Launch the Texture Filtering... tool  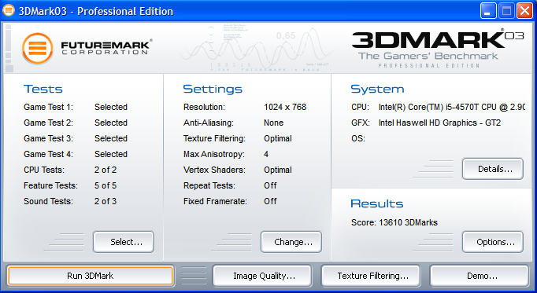tap(371, 276)
